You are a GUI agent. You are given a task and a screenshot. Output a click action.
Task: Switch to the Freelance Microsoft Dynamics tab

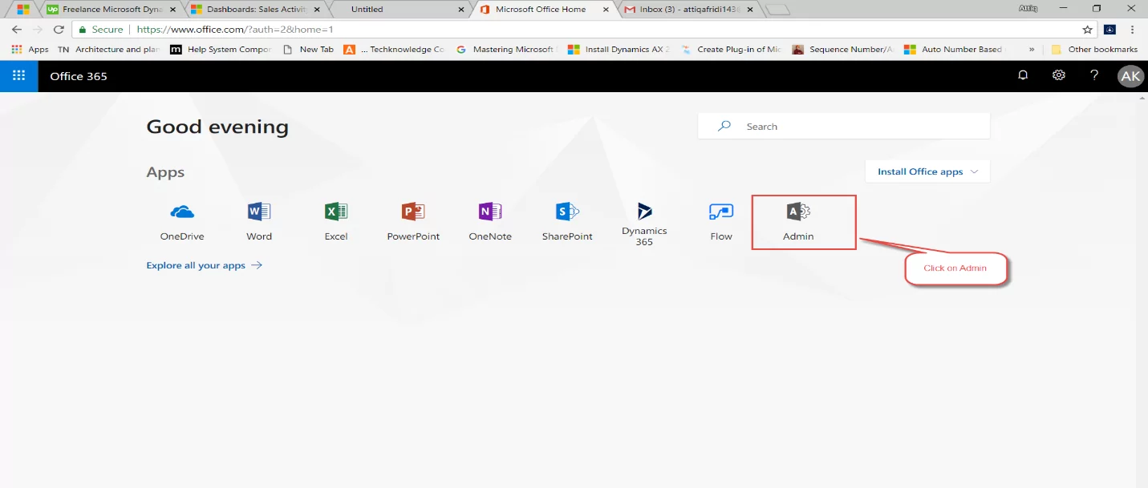click(112, 10)
